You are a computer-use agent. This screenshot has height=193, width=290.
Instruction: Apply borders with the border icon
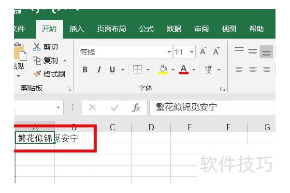(x=137, y=69)
